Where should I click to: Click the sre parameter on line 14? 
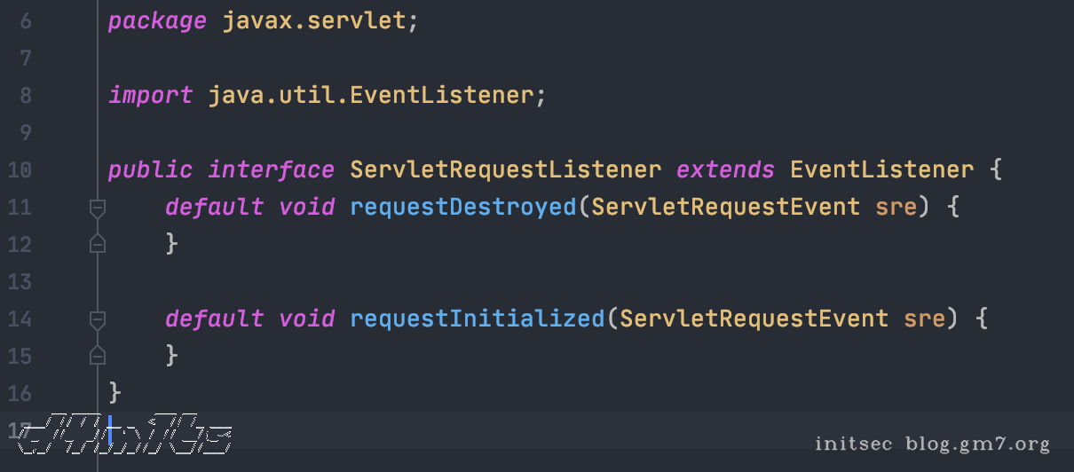924,319
